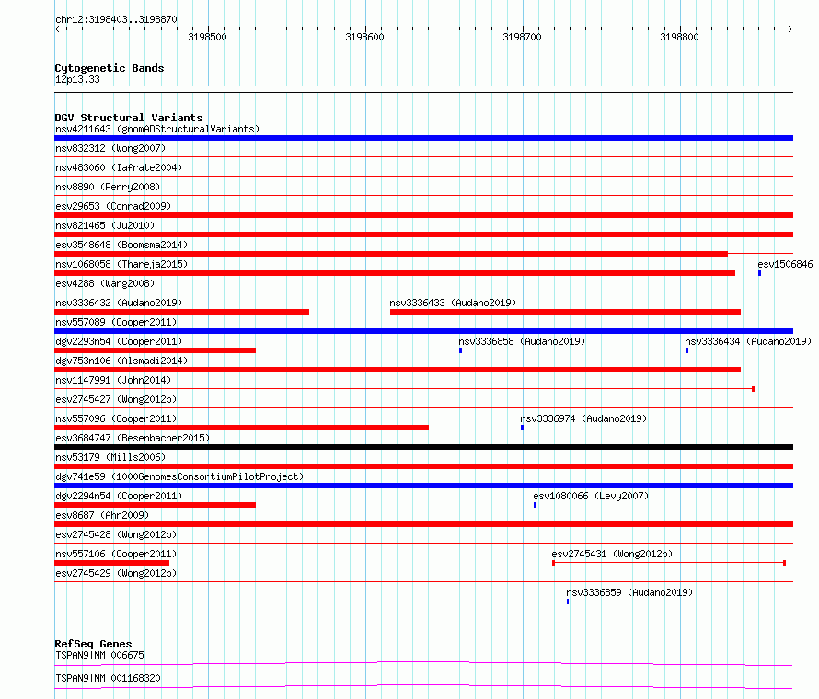Select the esv3684747 (Besenbacher2015) label

133,438
